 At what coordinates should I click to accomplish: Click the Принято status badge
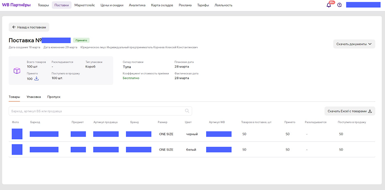tap(81, 40)
